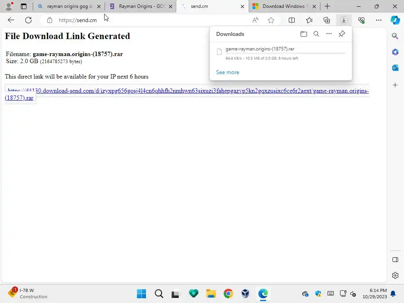
Task: Open sidebar settings gear
Action: click(395, 275)
